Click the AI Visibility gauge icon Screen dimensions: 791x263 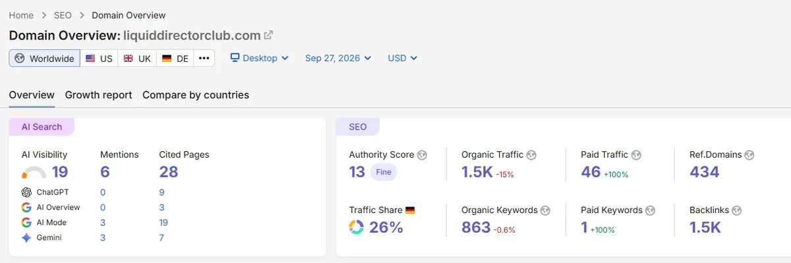pos(34,173)
